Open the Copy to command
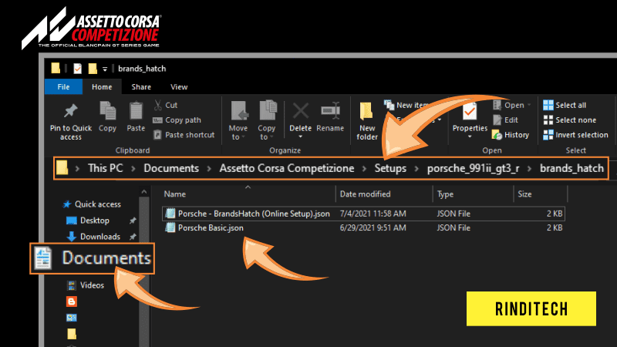 tap(267, 120)
